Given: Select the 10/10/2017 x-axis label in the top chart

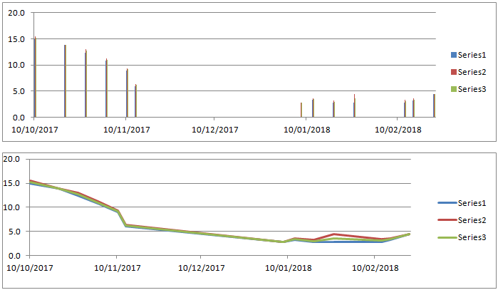Looking at the screenshot, I should [x=35, y=130].
